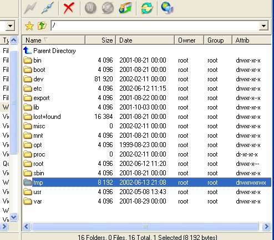Select the export folder
The height and width of the screenshot is (240, 274).
(x=147, y=98)
